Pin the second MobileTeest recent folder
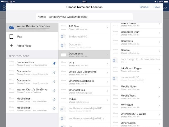 (54, 108)
